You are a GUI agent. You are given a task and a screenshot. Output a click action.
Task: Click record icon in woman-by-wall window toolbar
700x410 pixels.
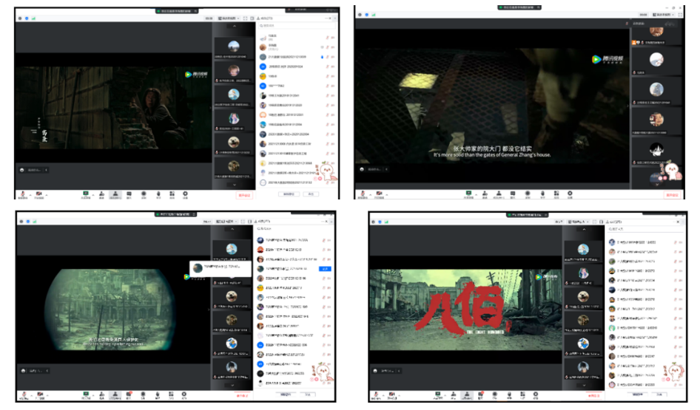click(x=144, y=194)
